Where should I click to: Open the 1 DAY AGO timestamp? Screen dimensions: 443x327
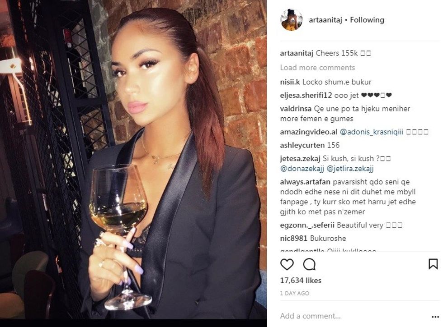click(x=294, y=294)
